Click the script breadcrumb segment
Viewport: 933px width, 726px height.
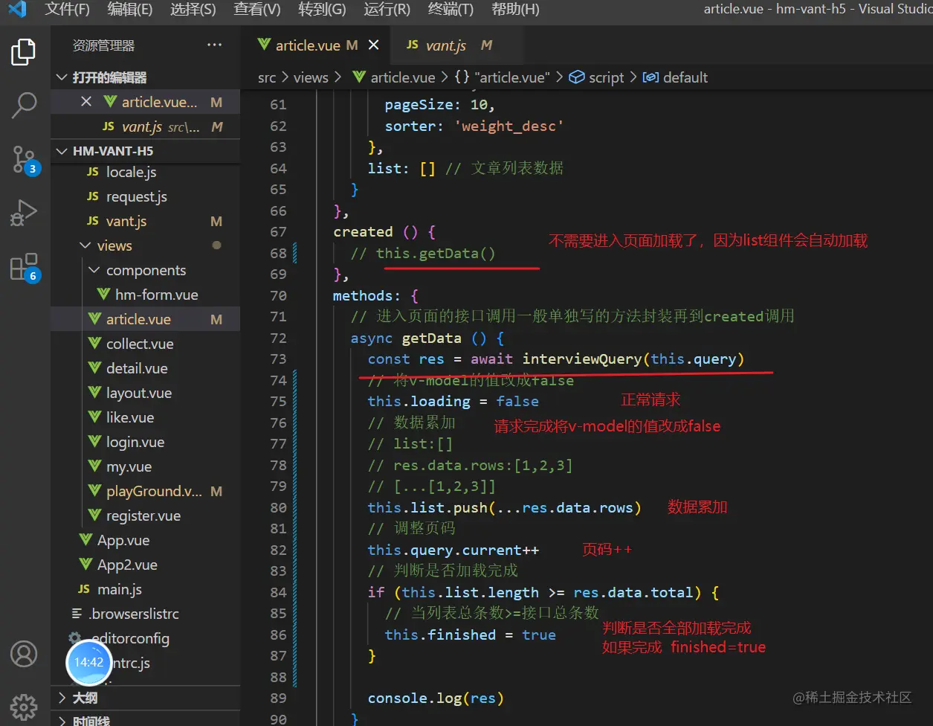coord(606,77)
